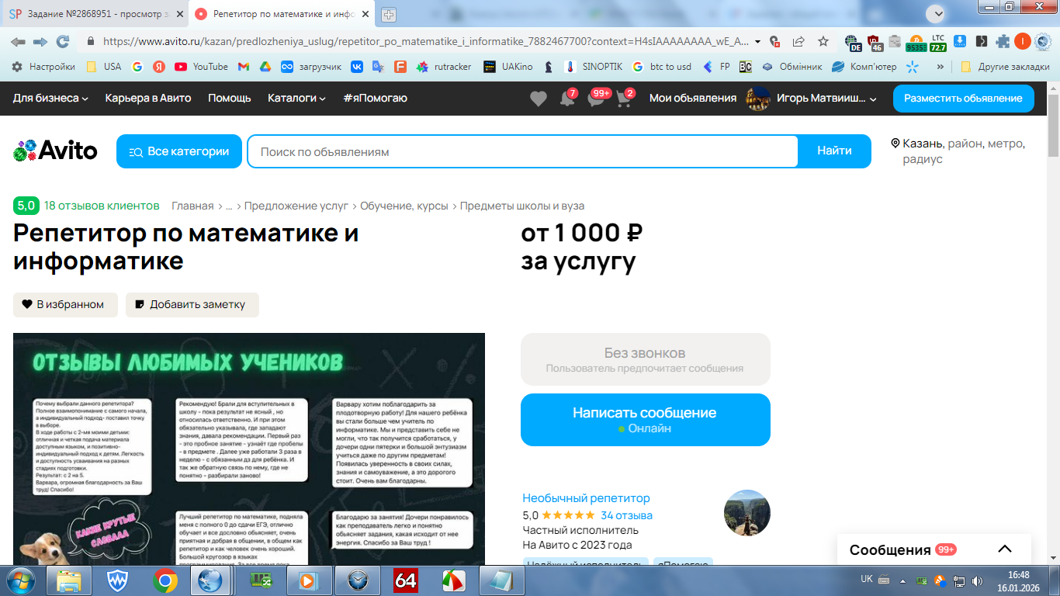Click the page vertical scrollbar thumb
The width and height of the screenshot is (1060, 596).
1053,126
